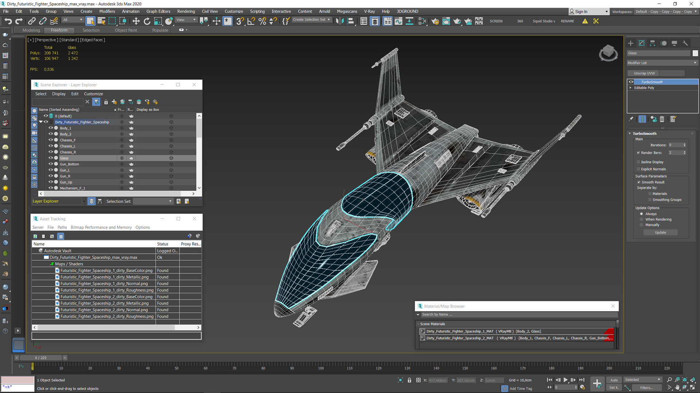Switch to the Object Paint ribbon tab
700x393 pixels.
[x=126, y=30]
